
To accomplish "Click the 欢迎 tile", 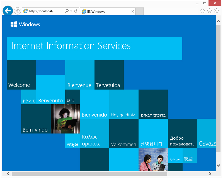I will point(190,155).
